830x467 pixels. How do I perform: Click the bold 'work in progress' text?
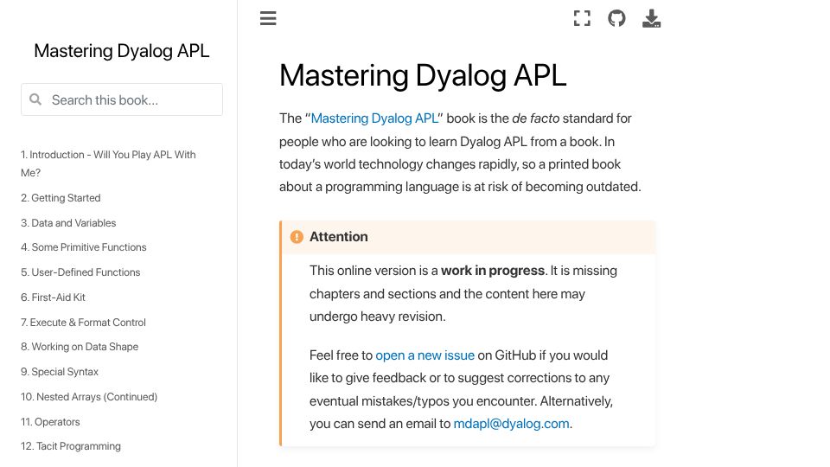click(x=493, y=271)
